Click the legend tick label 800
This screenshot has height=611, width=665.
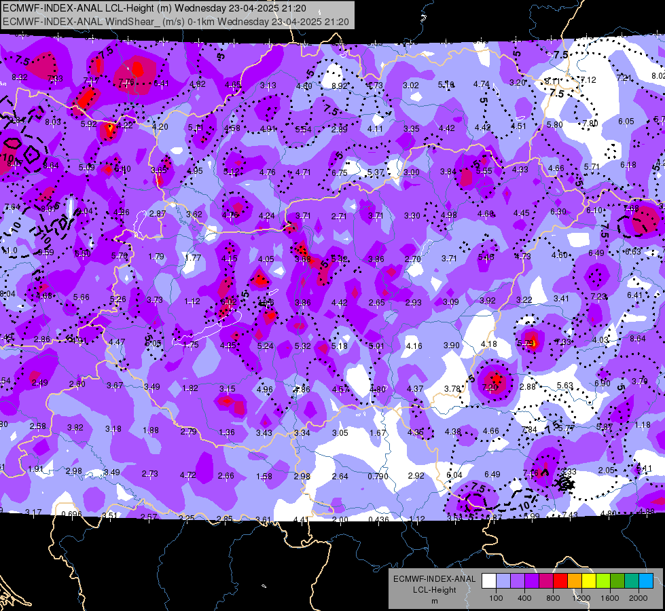553,598
